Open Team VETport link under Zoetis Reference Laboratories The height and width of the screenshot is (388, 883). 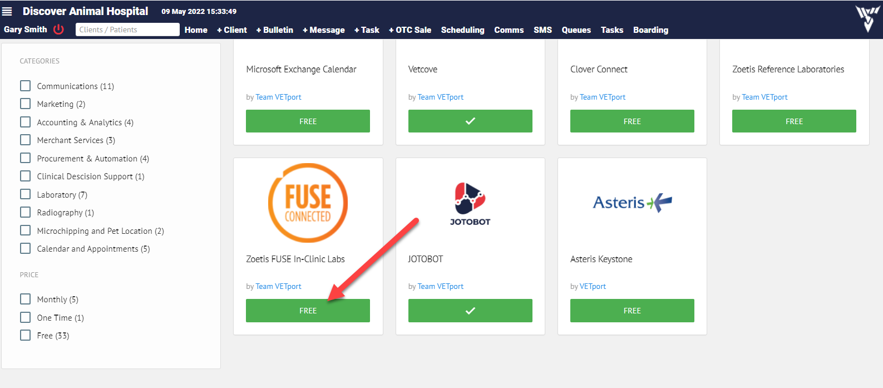(764, 97)
